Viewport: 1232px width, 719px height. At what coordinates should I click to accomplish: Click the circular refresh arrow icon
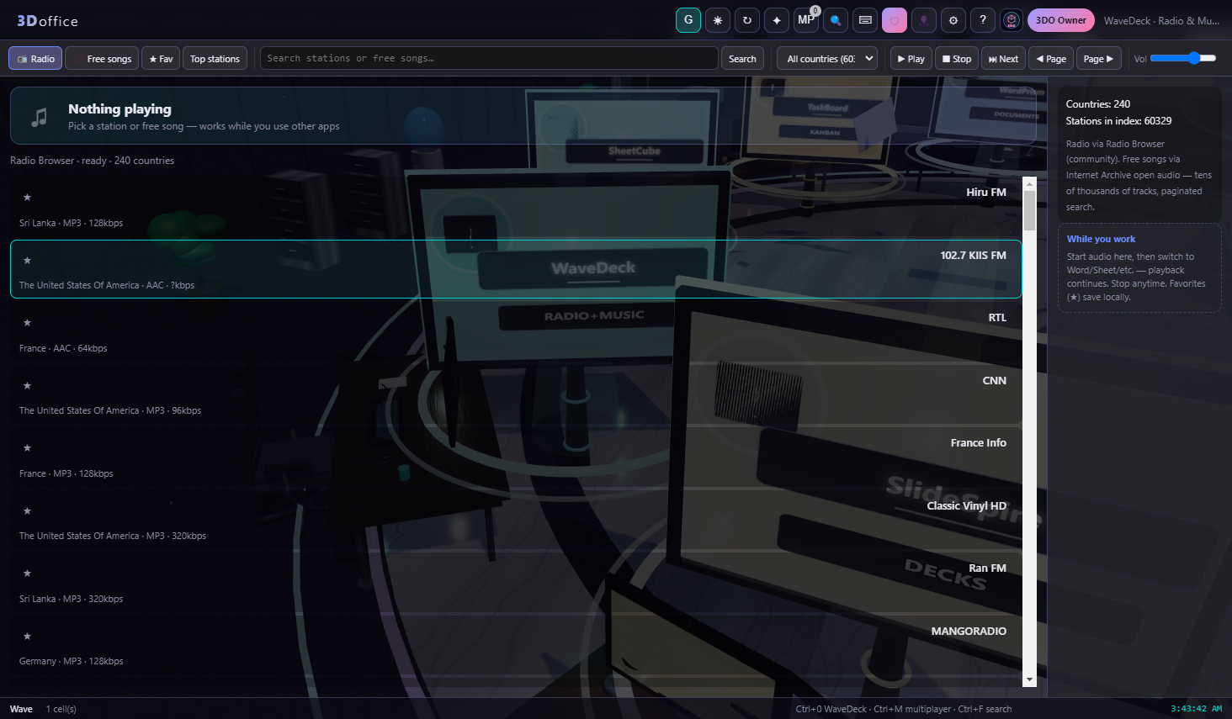[x=747, y=20]
